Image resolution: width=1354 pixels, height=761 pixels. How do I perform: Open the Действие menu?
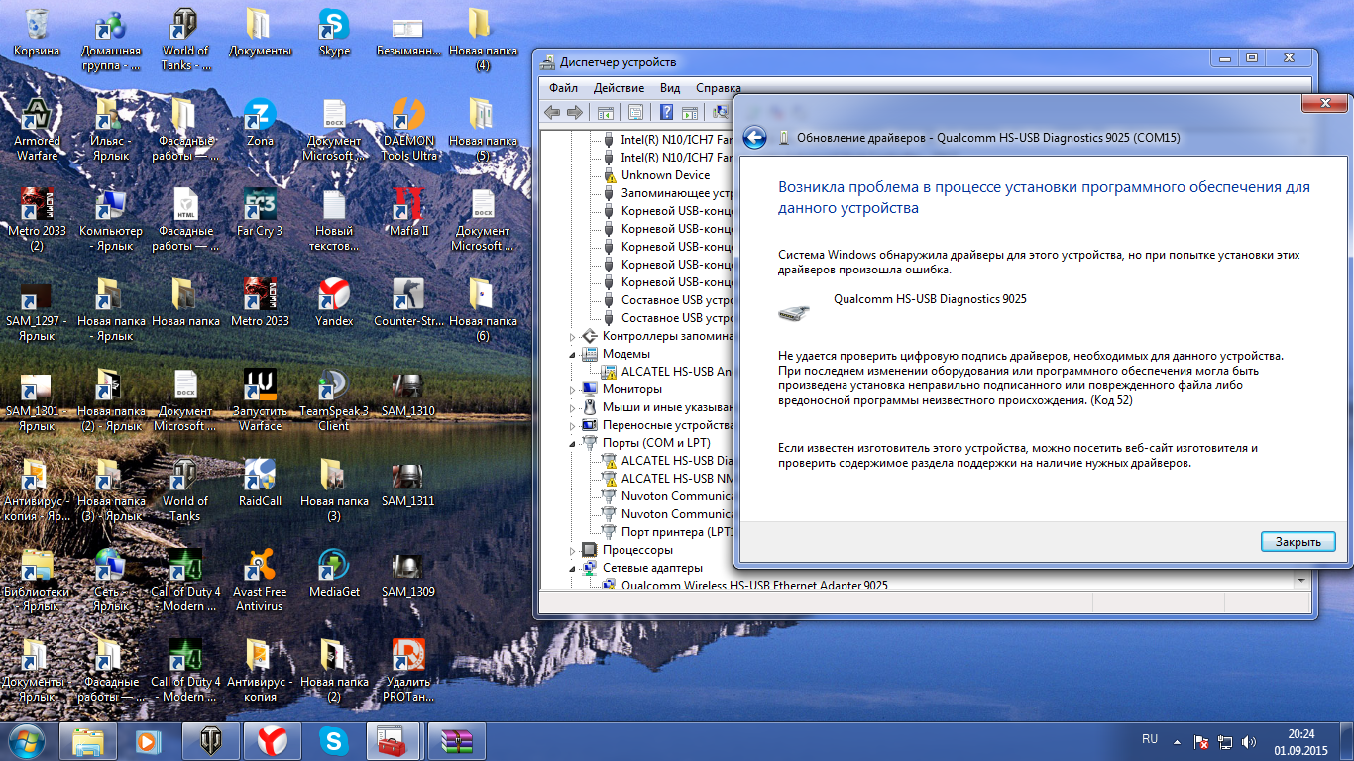pos(619,88)
